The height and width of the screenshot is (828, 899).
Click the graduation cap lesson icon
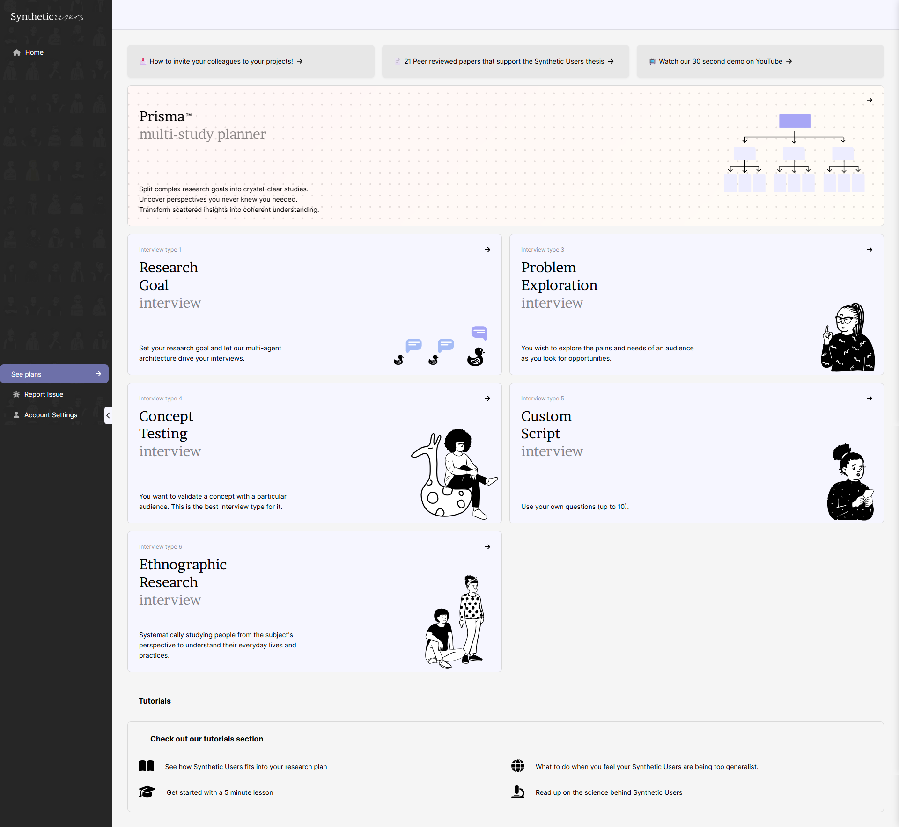click(147, 792)
